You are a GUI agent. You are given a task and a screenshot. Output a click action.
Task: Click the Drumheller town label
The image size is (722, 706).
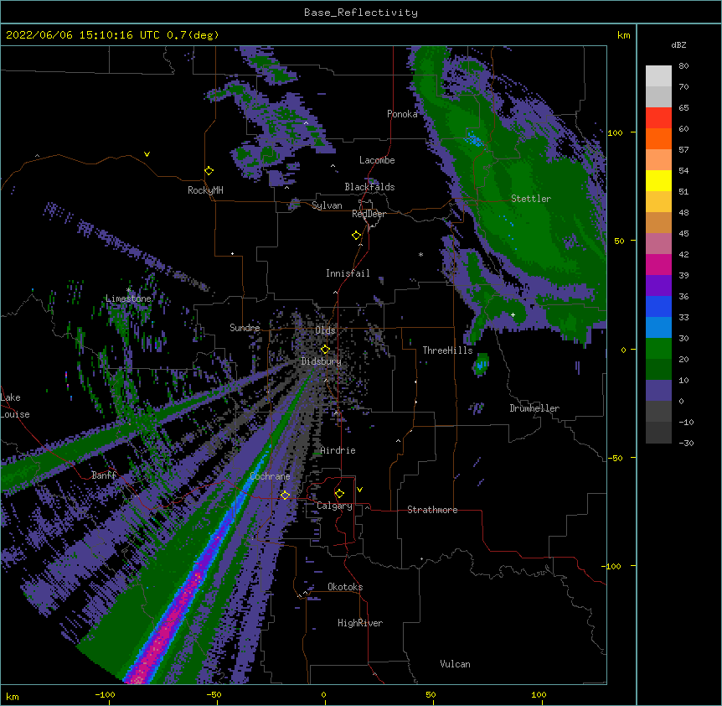pos(534,408)
